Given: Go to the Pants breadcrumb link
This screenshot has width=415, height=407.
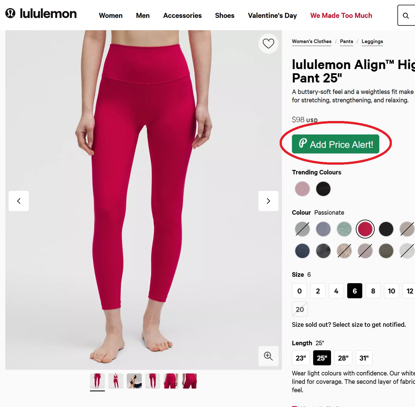Looking at the screenshot, I should tap(346, 41).
